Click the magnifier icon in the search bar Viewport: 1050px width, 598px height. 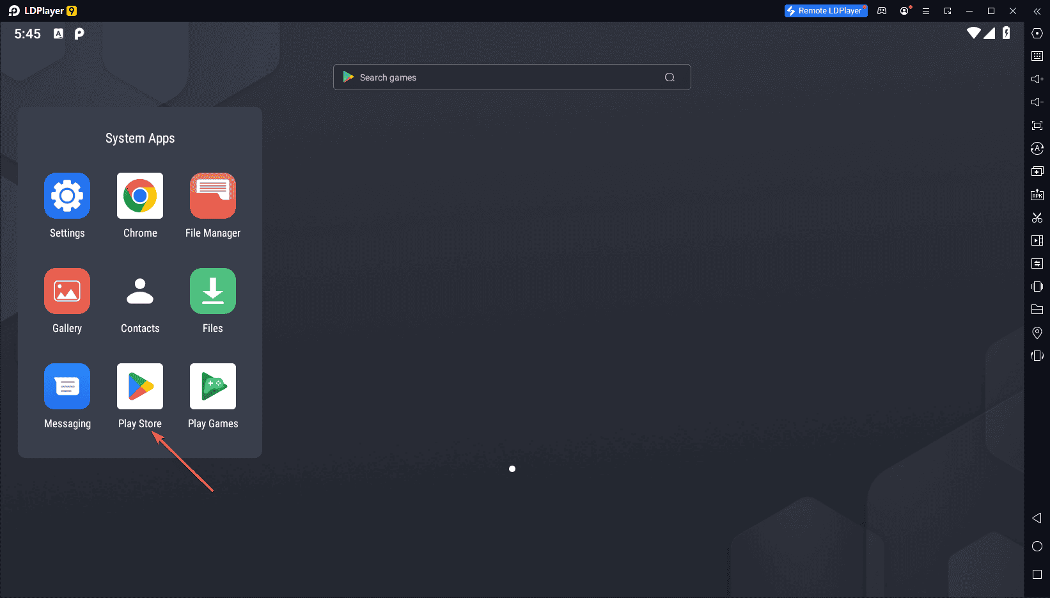[670, 77]
